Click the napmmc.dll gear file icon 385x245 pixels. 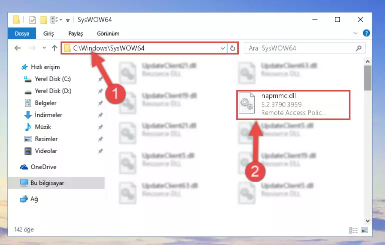click(x=247, y=103)
